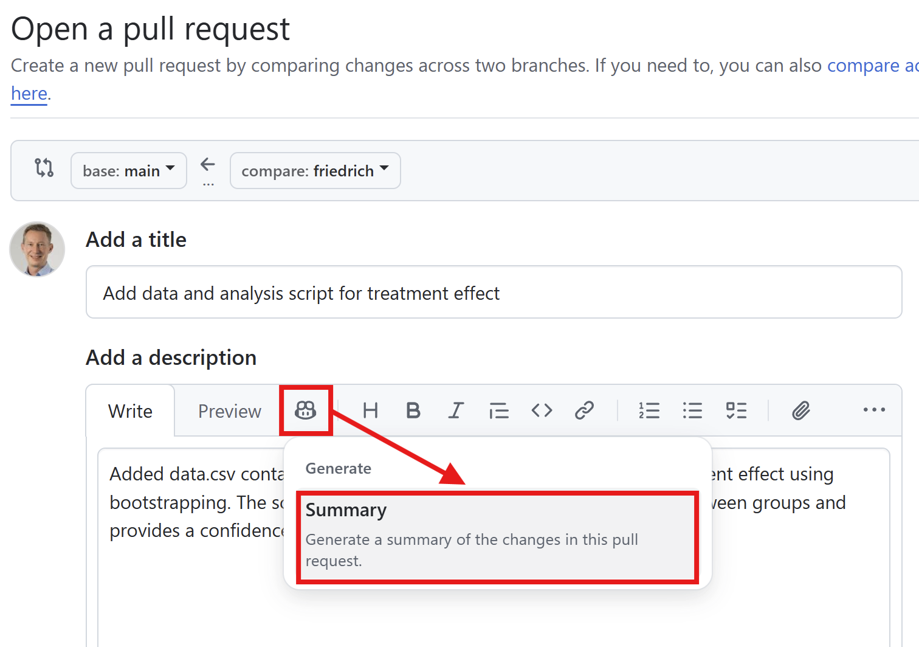
Task: Select the Write tab
Action: tap(130, 412)
